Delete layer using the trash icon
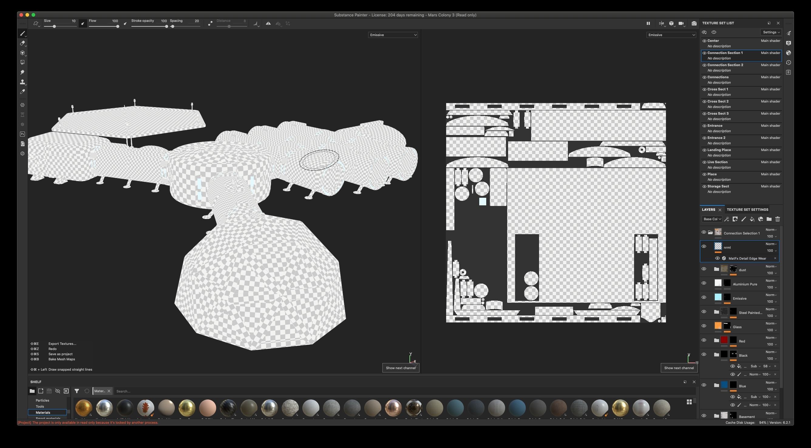The image size is (811, 448). [x=777, y=219]
